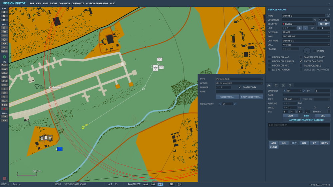Open the Category dropdown showing ARMOR
Image resolution: width=333 pixels, height=187 pixels.
[306, 32]
